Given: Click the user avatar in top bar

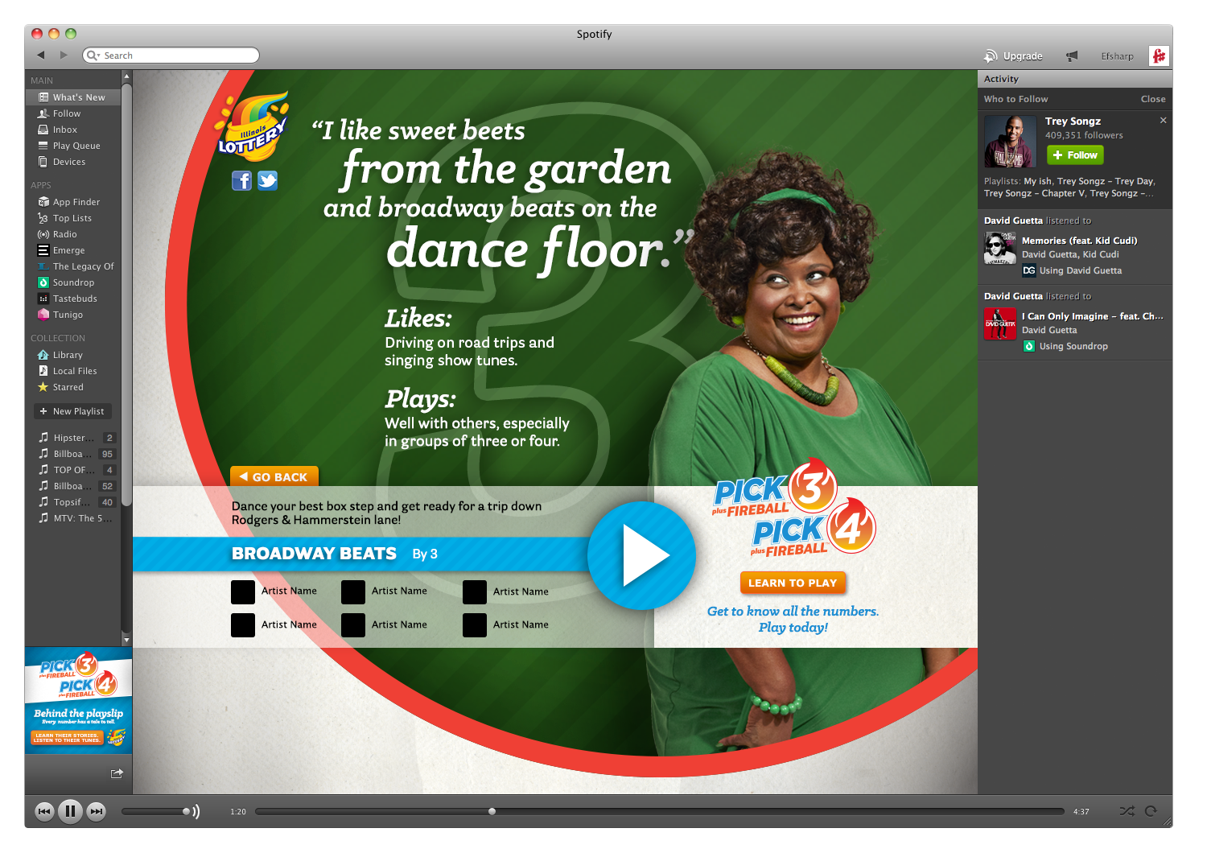Looking at the screenshot, I should point(1159,56).
